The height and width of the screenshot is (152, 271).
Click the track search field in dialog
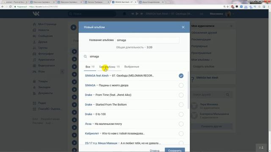tap(136, 57)
